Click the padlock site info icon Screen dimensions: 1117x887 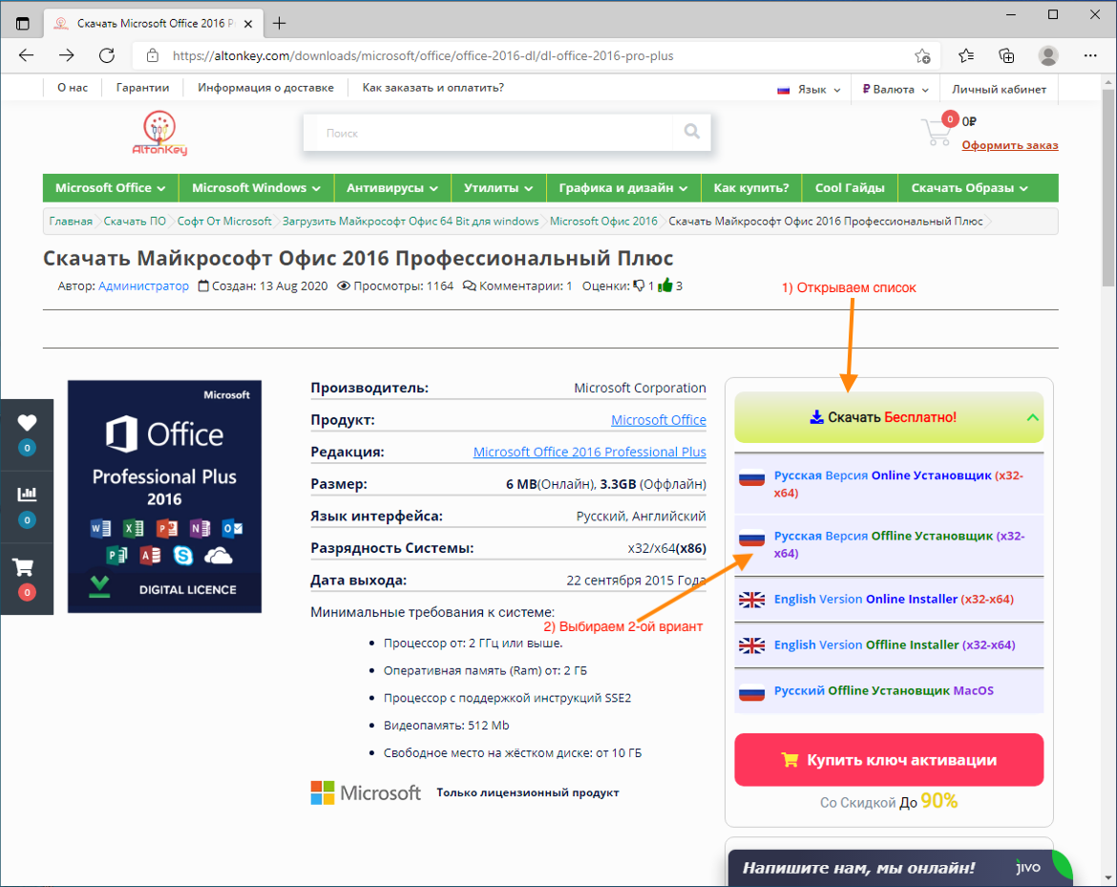point(153,55)
